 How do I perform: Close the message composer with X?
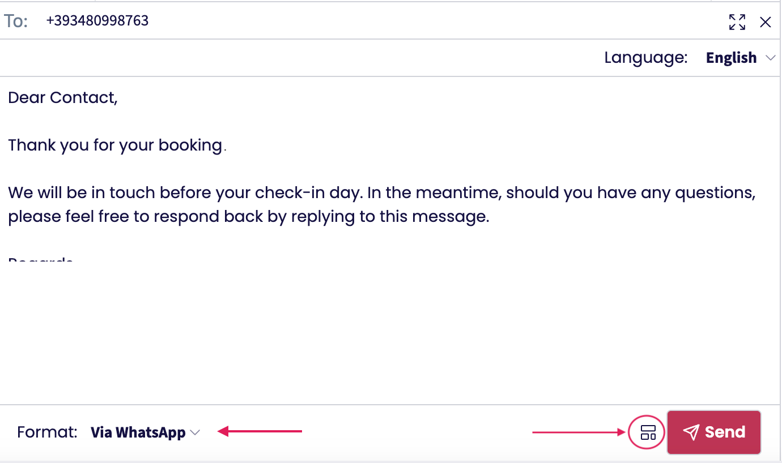765,22
